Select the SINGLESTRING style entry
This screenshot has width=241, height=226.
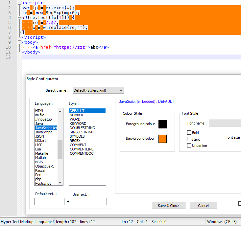pyautogui.click(x=87, y=132)
